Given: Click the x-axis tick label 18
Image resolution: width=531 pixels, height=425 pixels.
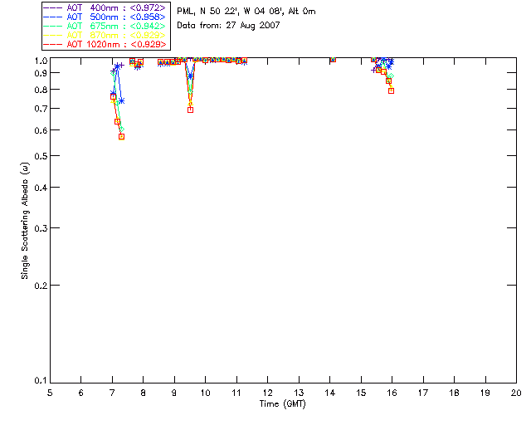Looking at the screenshot, I should coord(454,393).
